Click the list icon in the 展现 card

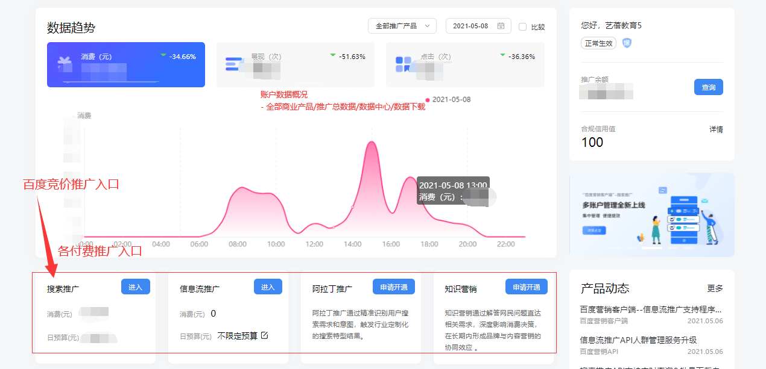pyautogui.click(x=234, y=64)
